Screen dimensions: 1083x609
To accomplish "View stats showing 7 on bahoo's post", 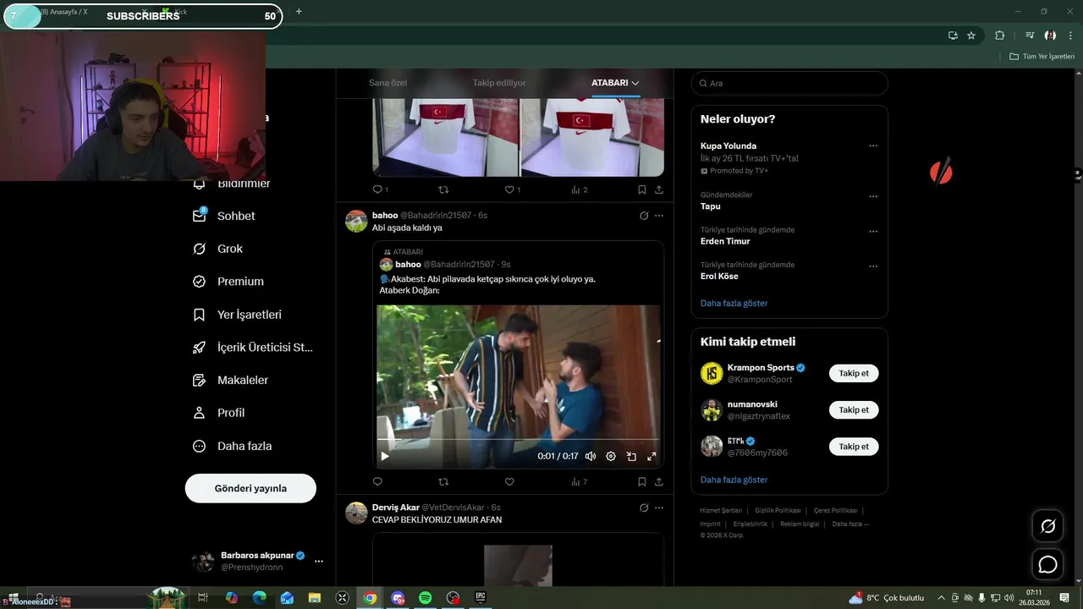I will 579,481.
